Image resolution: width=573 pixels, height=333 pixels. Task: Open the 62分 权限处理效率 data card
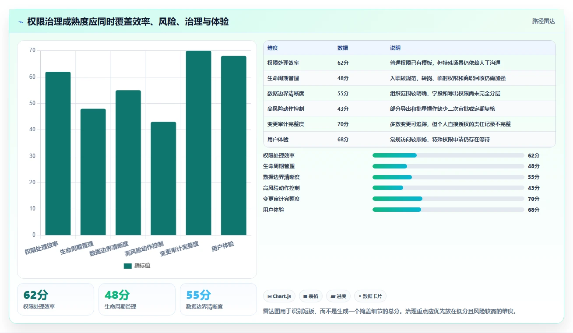point(56,299)
